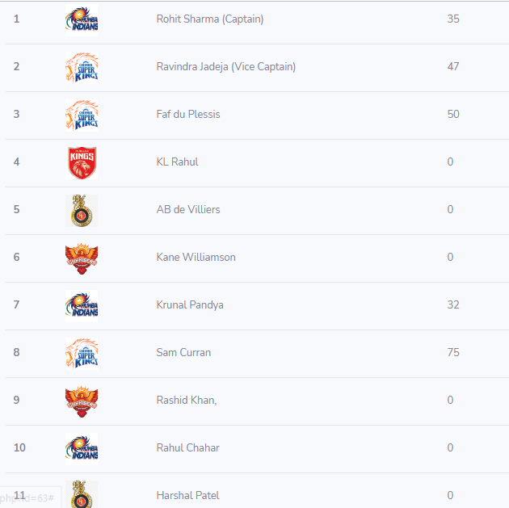Click rank number 5 in the table
The width and height of the screenshot is (509, 508).
(16, 209)
